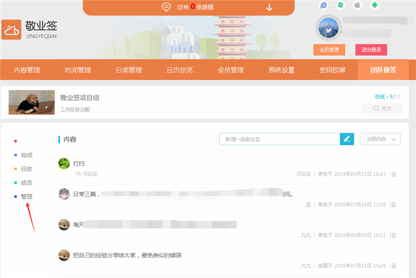Image resolution: width=416 pixels, height=278 pixels.
Task: Open list menu icon for 2018年07月24日 note
Action: click(x=393, y=204)
